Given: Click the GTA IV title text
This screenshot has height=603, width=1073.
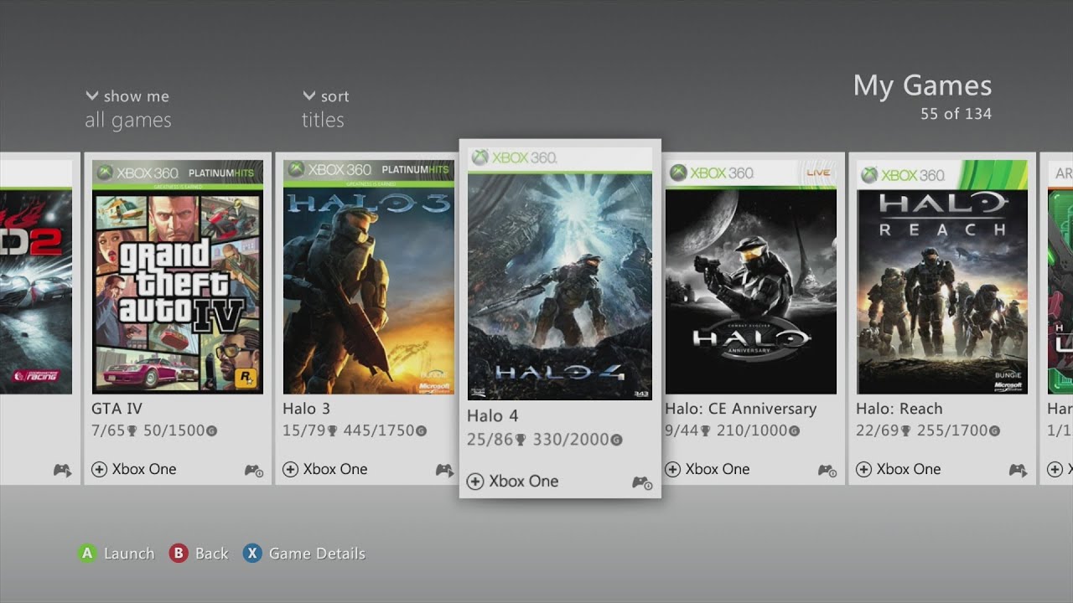Looking at the screenshot, I should [117, 409].
